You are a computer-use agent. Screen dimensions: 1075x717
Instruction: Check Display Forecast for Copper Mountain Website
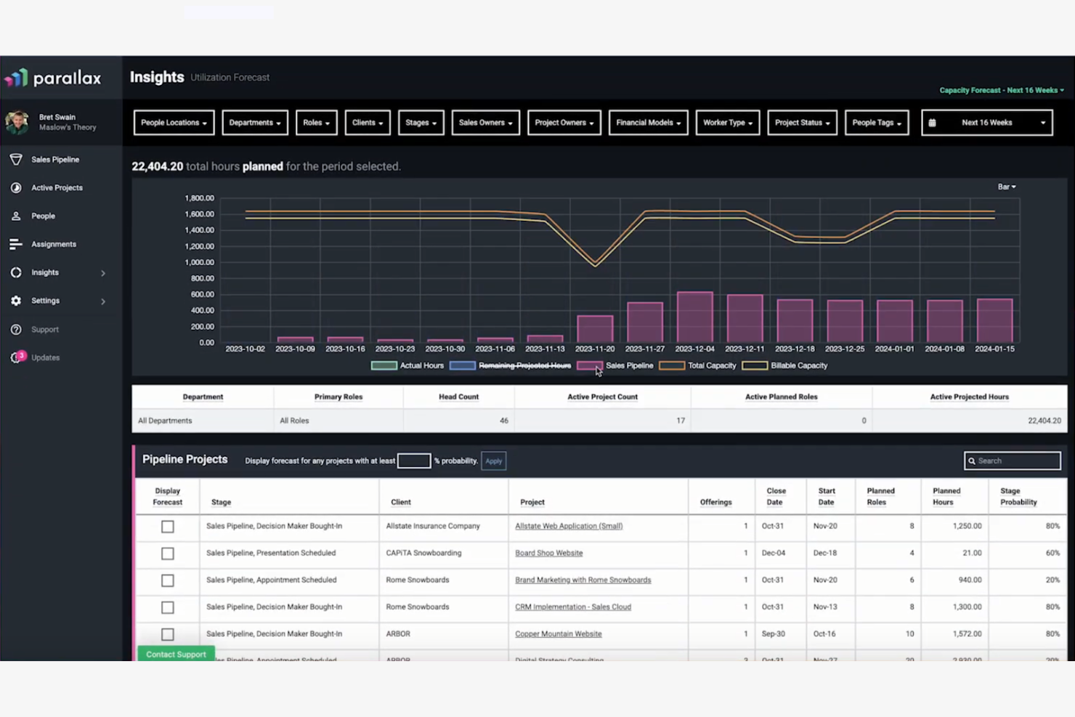click(168, 634)
